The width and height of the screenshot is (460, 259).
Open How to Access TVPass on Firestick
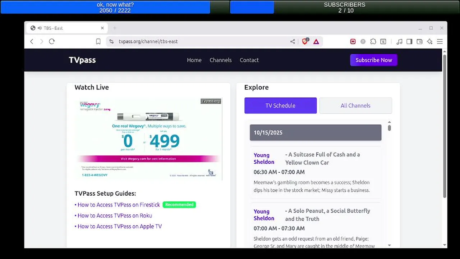pyautogui.click(x=119, y=205)
